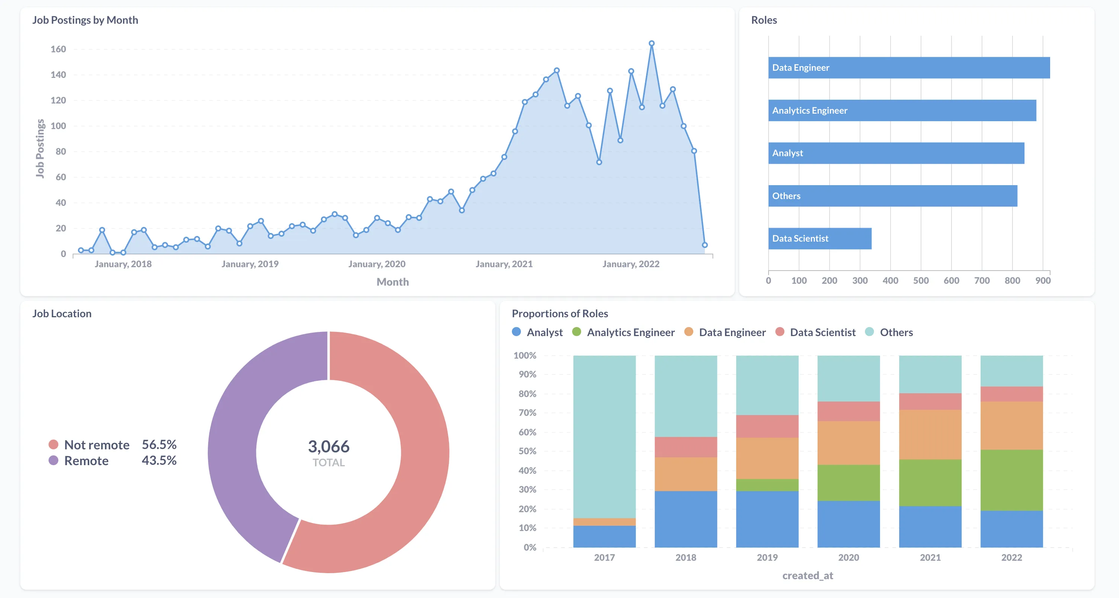Viewport: 1119px width, 598px height.
Task: Click the Not remote legend marker
Action: pyautogui.click(x=53, y=444)
